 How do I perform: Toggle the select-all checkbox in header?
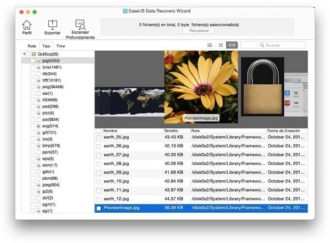98,131
